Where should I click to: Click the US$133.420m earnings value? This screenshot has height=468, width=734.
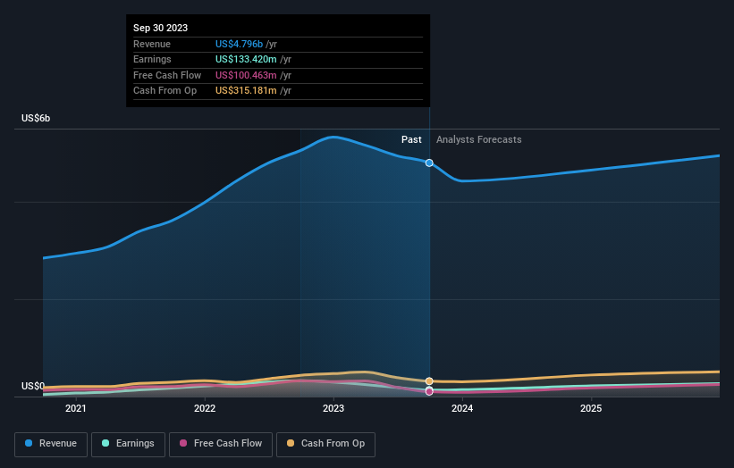point(246,59)
